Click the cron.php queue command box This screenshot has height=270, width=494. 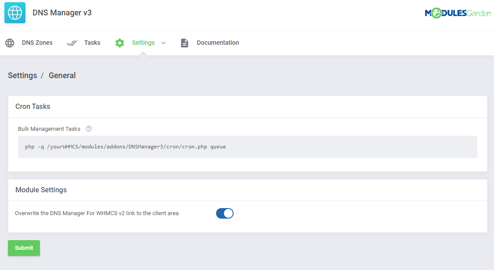(247, 147)
